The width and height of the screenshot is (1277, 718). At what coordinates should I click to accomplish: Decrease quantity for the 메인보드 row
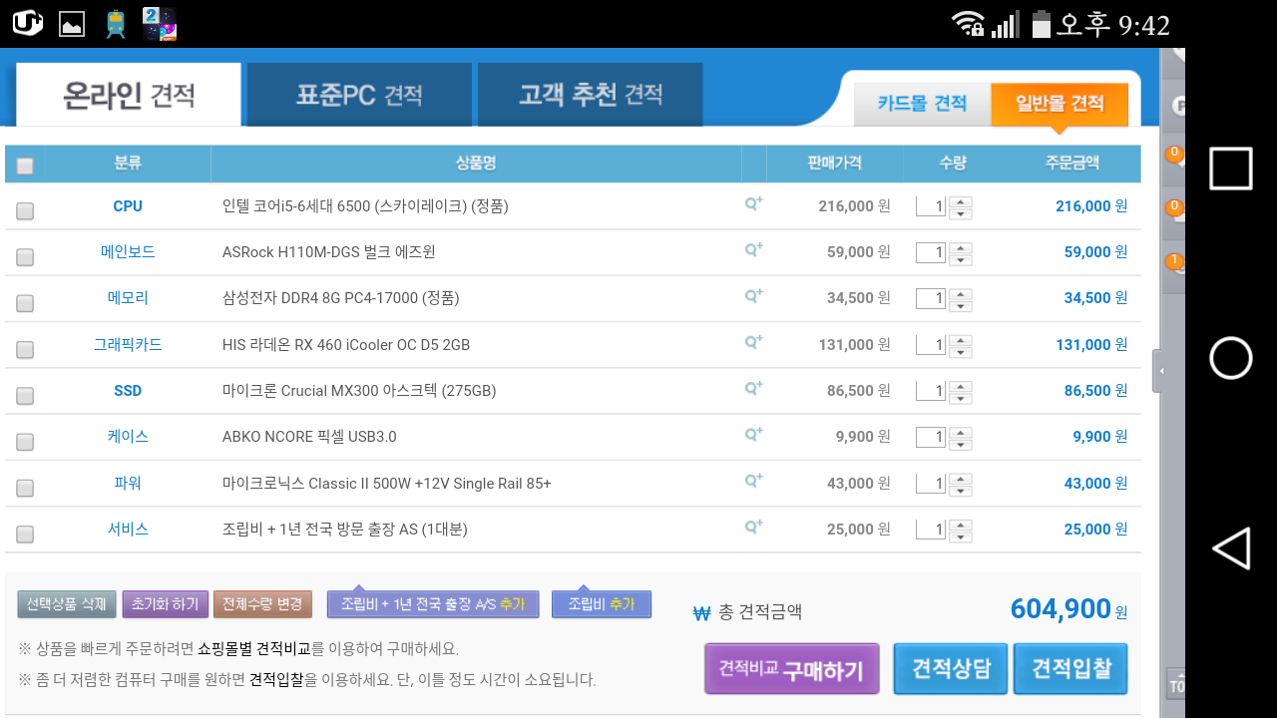tap(961, 259)
